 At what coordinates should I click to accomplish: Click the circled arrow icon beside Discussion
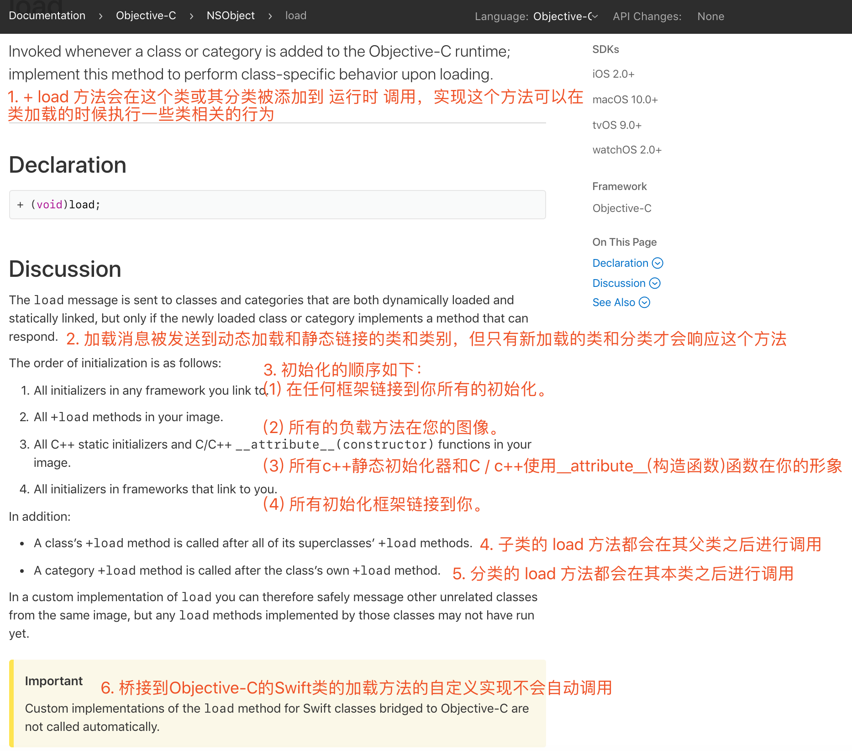[655, 283]
